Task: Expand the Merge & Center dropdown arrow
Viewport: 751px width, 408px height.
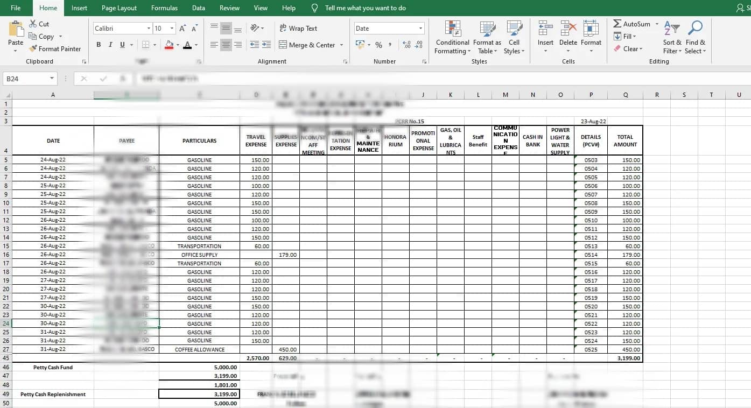Action: pyautogui.click(x=342, y=45)
